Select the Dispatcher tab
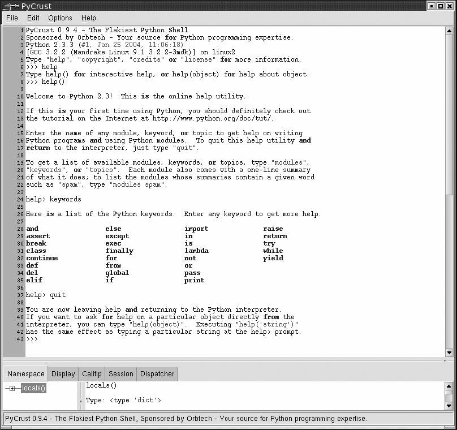This screenshot has width=457, height=430. pyautogui.click(x=157, y=373)
